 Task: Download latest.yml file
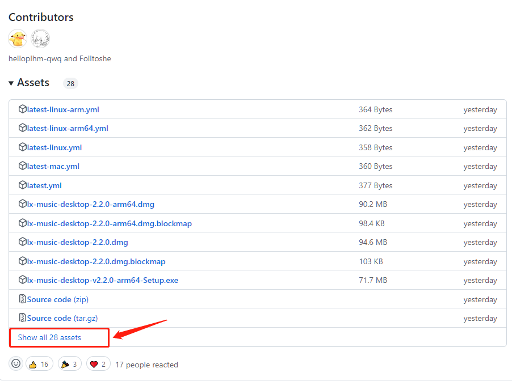44,185
